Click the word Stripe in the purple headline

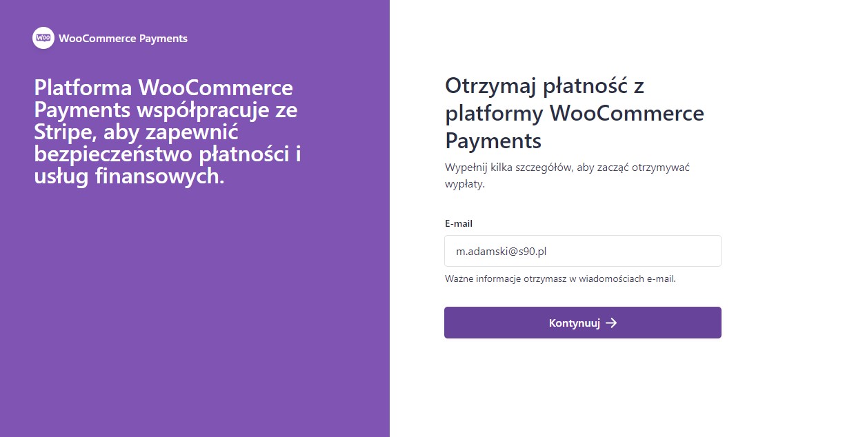click(59, 132)
